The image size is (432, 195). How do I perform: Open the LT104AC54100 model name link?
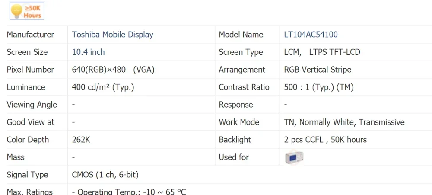(311, 35)
